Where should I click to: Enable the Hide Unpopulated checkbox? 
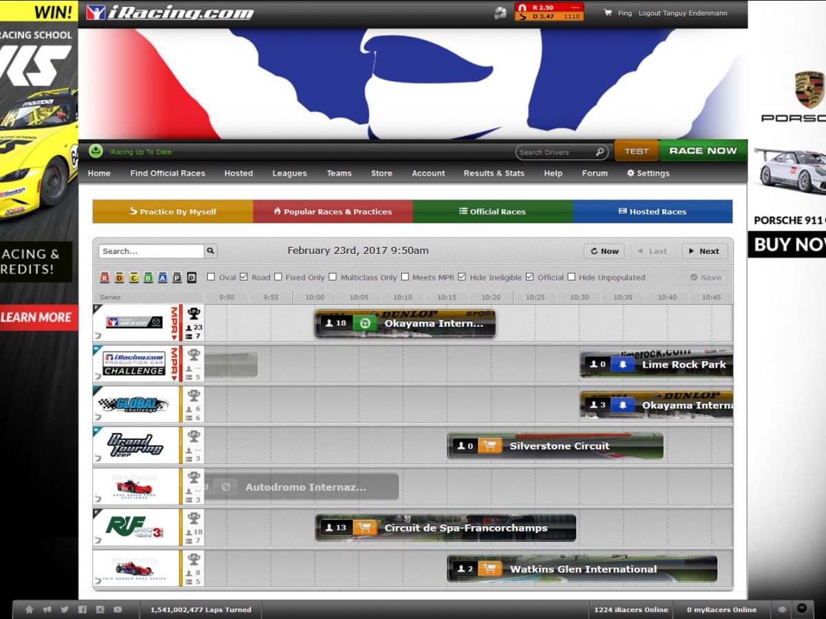coord(571,277)
